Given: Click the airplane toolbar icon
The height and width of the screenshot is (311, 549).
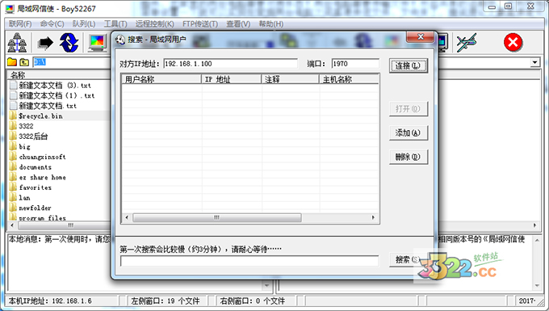Looking at the screenshot, I should click(467, 42).
